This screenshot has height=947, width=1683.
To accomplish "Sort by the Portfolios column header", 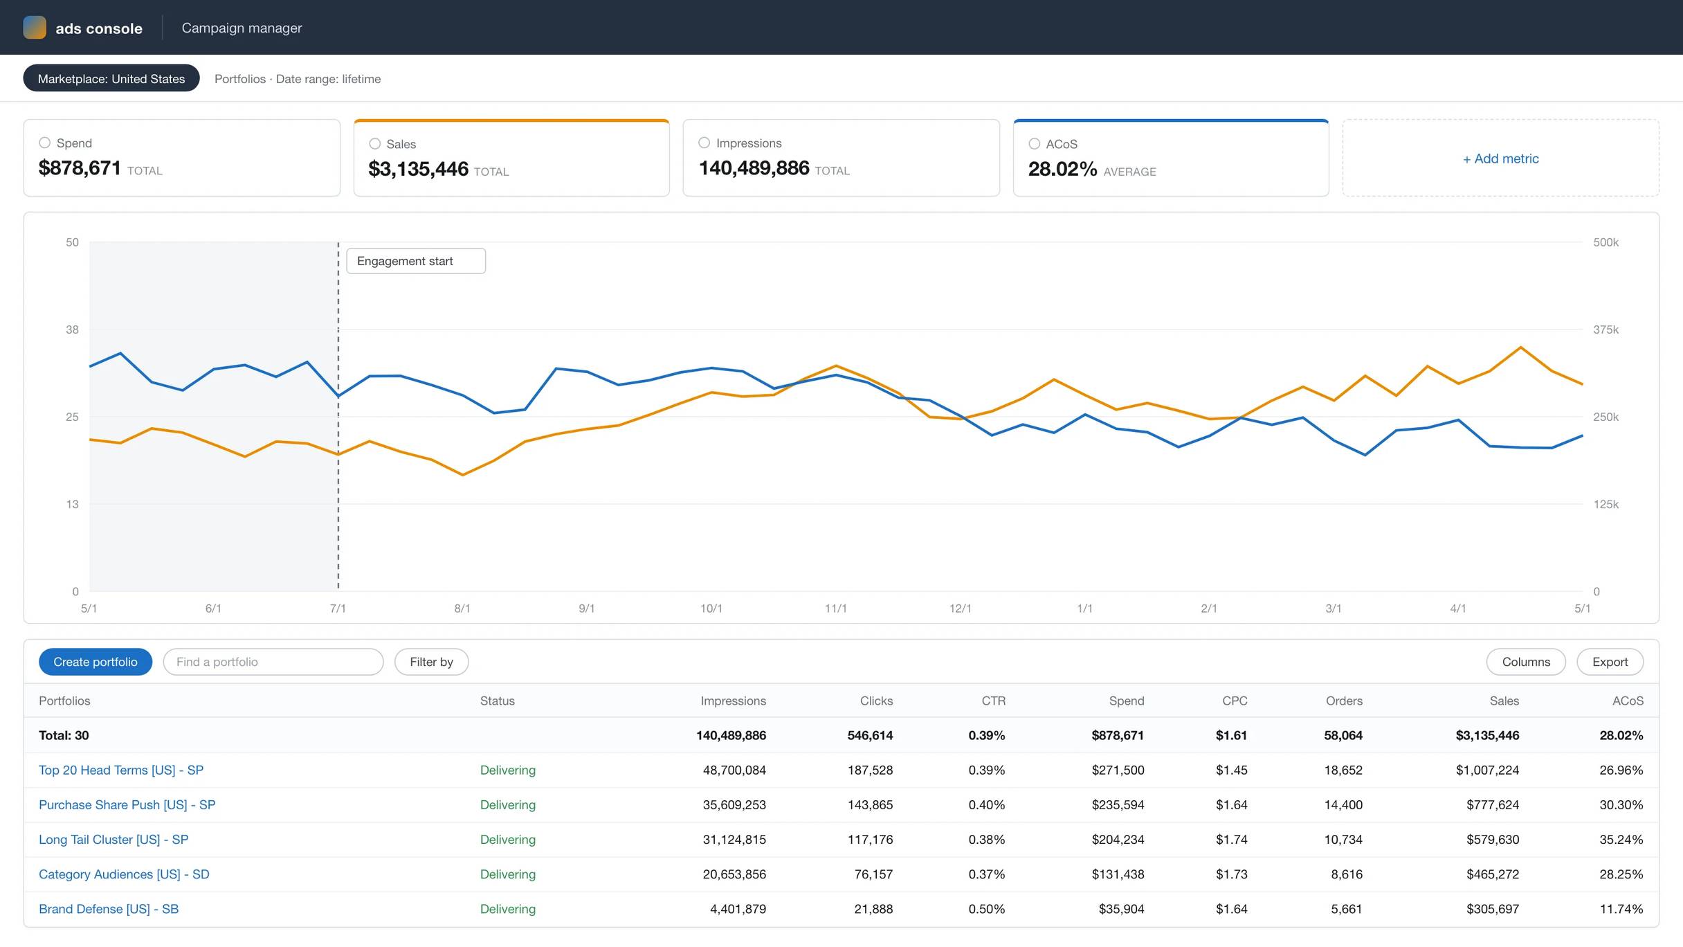I will (64, 701).
